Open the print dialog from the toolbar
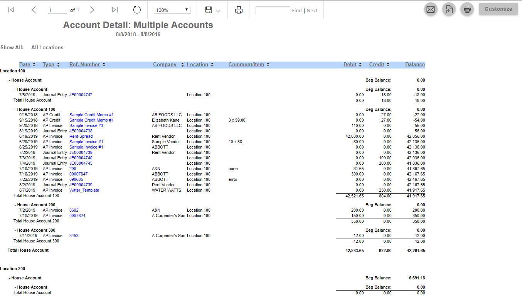Viewport: 522px width, 299px height. coord(239,10)
